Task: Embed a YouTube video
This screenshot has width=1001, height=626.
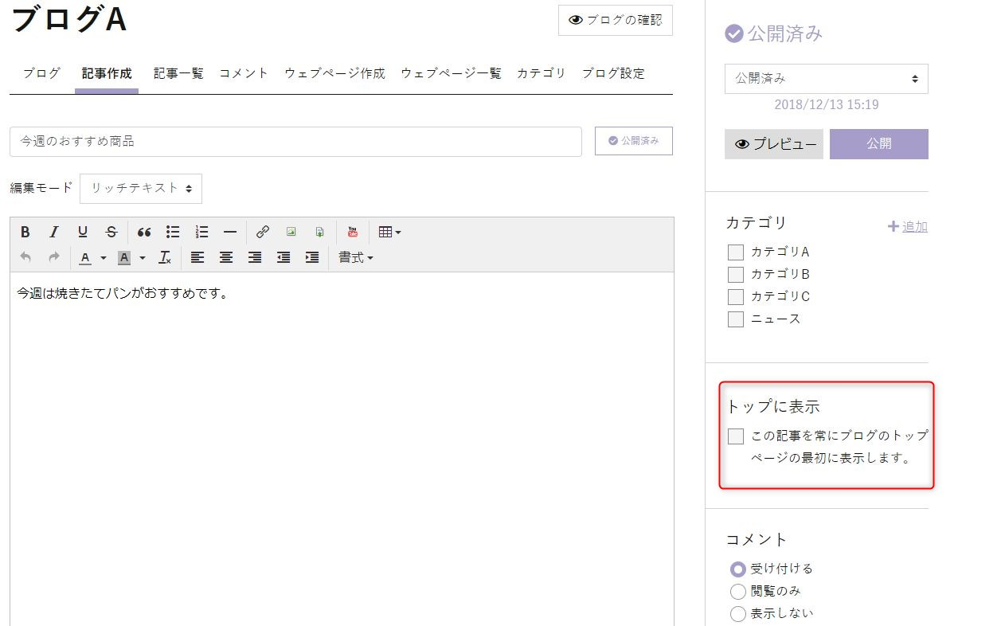Action: [353, 232]
